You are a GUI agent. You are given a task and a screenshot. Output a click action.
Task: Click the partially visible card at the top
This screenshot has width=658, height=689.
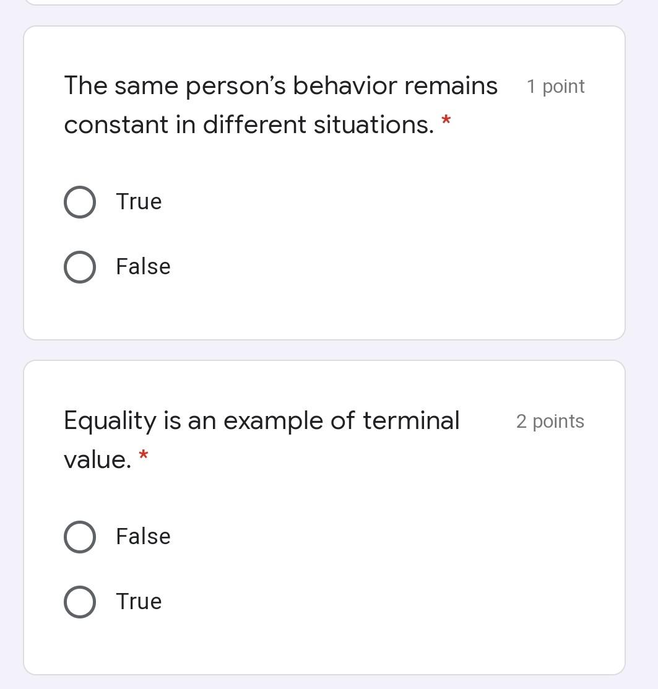tap(325, 4)
